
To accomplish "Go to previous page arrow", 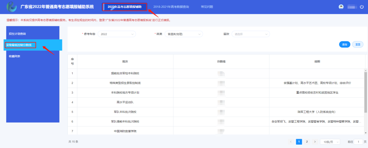I will pyautogui.click(x=291, y=142).
